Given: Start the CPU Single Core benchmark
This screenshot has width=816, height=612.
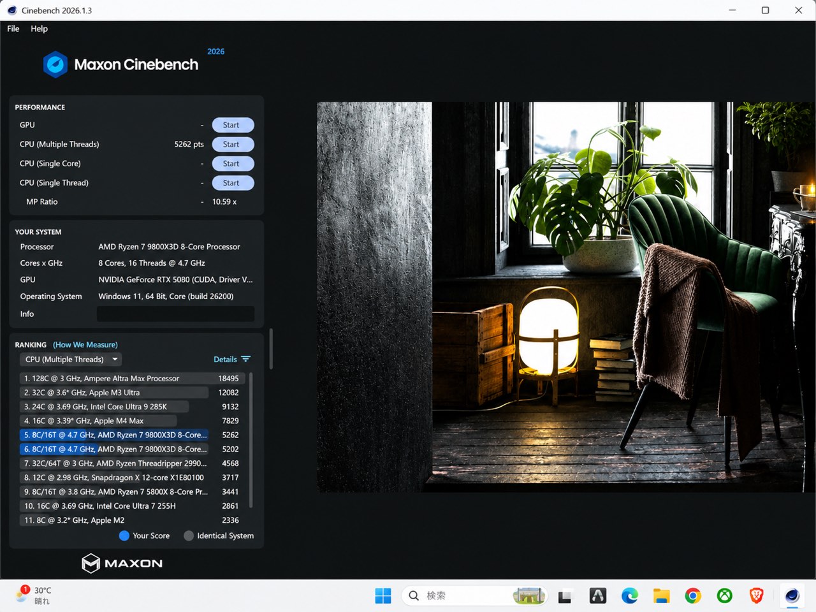Looking at the screenshot, I should point(233,163).
